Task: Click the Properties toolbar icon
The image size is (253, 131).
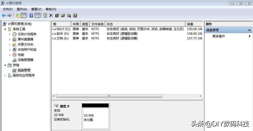Action: pos(57,15)
